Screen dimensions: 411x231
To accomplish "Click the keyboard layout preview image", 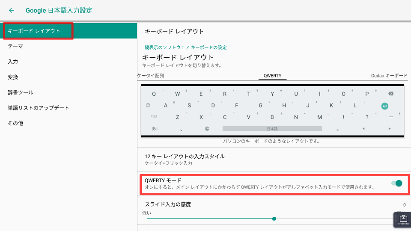I will pos(272,111).
